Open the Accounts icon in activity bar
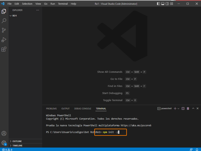Screen dimensions: 201x151 (4, 133)
